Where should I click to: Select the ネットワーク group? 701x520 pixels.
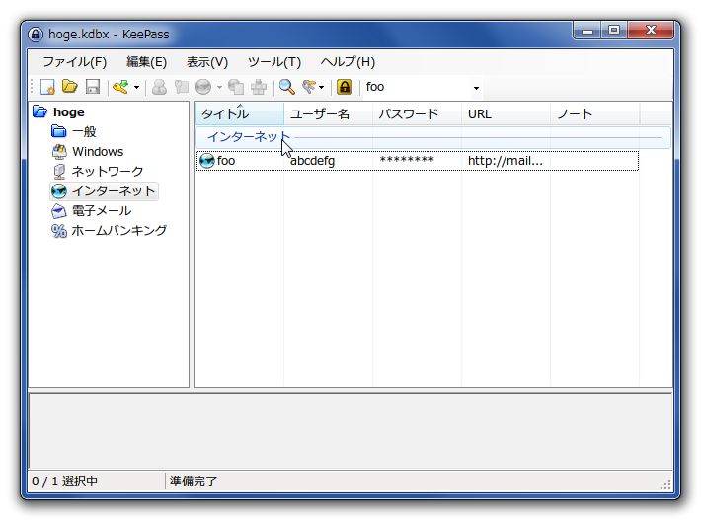pos(108,172)
